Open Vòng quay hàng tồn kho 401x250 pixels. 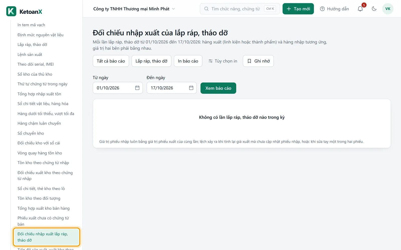(40, 153)
